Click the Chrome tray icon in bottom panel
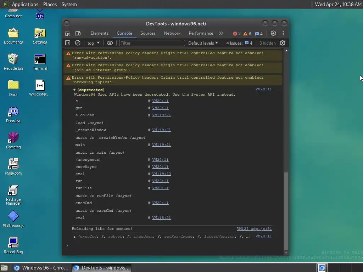363x272 pixels. point(322,268)
